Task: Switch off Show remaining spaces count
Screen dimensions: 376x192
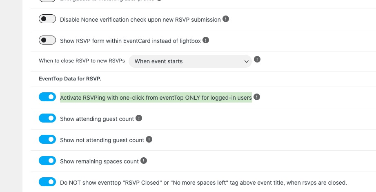Action: 47,161
